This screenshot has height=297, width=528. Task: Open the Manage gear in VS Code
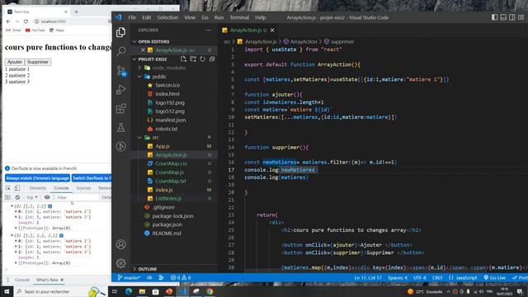click(x=121, y=263)
